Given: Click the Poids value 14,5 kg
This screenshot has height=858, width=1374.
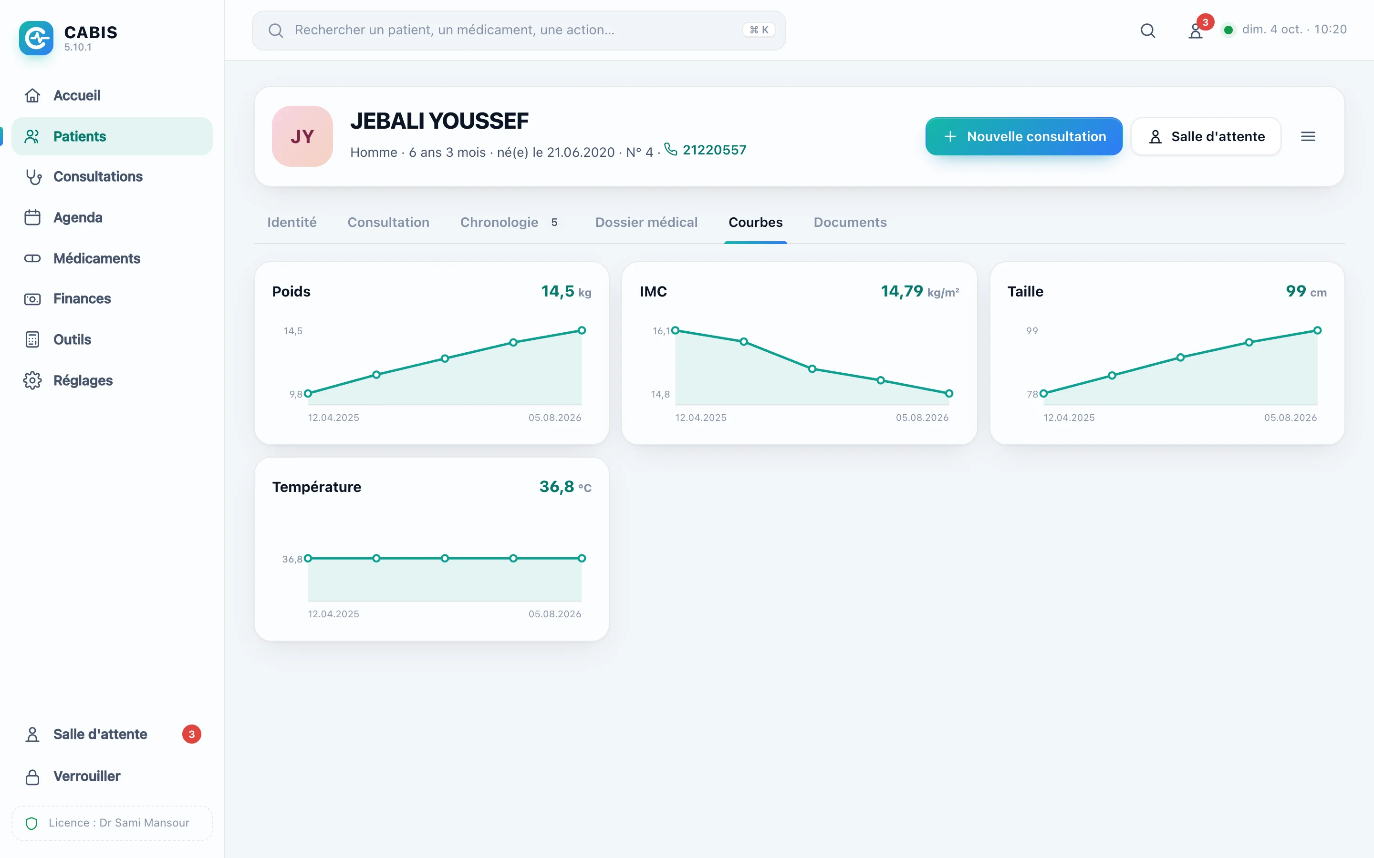Looking at the screenshot, I should click(566, 292).
